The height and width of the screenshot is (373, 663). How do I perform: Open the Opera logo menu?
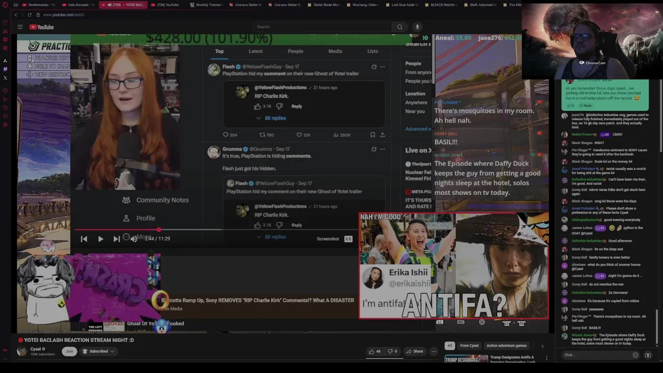coord(5,5)
